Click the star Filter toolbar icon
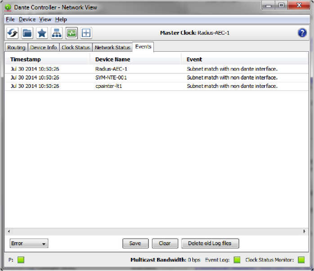The width and height of the screenshot is (314, 271). coord(42,33)
